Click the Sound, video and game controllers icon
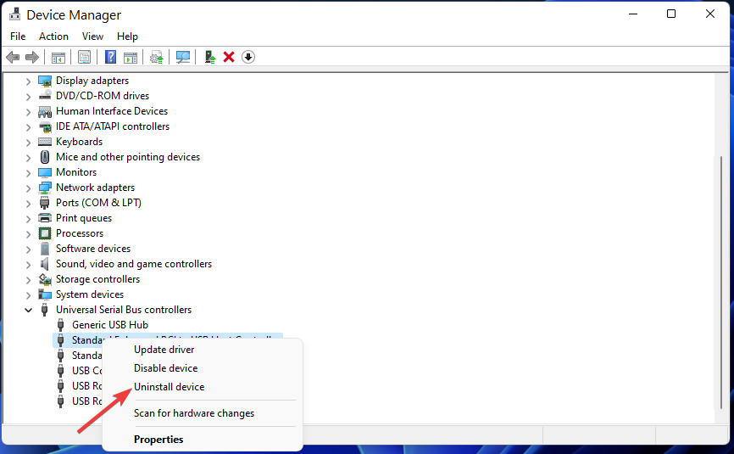Viewport: 734px width, 454px height. pyautogui.click(x=45, y=264)
